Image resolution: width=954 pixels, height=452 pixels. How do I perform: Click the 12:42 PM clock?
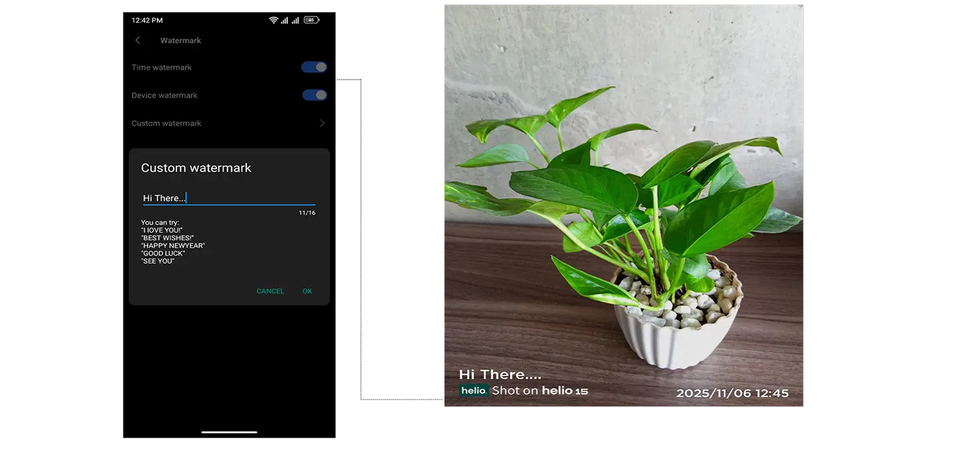(x=147, y=20)
